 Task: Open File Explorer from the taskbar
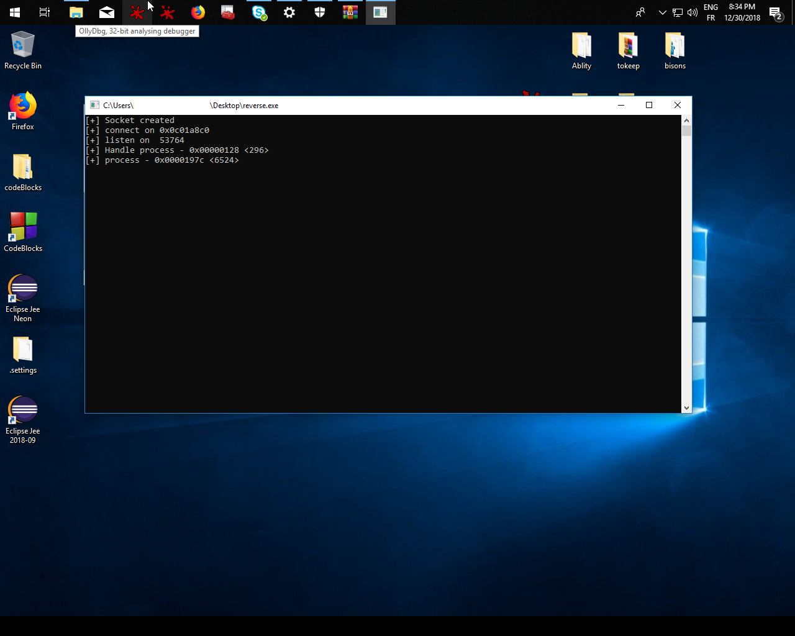[76, 12]
